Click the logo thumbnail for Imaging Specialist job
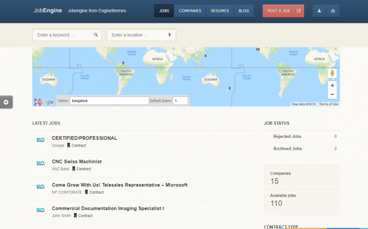This screenshot has height=229, width=368. 40,210
